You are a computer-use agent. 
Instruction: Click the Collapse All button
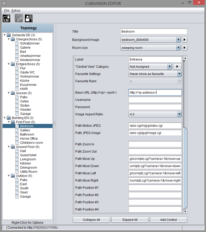tap(91, 220)
